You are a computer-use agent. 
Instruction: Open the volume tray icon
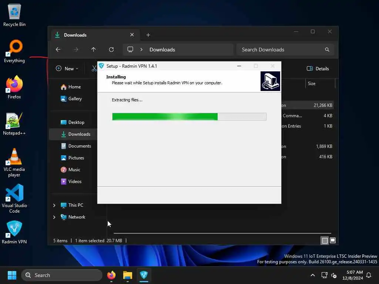334,275
